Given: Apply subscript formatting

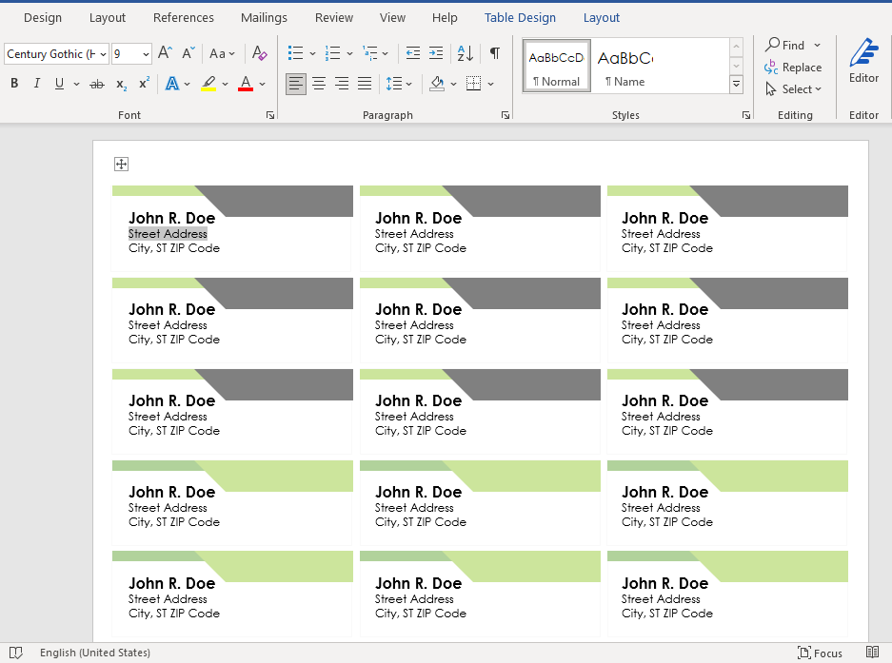Looking at the screenshot, I should (x=120, y=84).
